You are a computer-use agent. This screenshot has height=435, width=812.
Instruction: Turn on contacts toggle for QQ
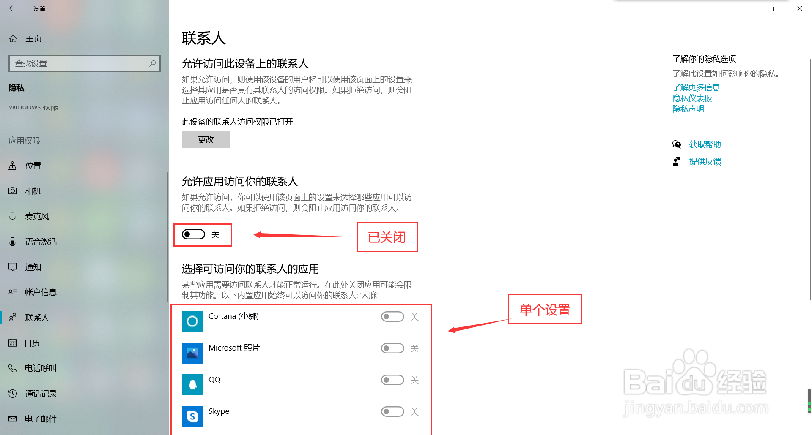[x=392, y=380]
